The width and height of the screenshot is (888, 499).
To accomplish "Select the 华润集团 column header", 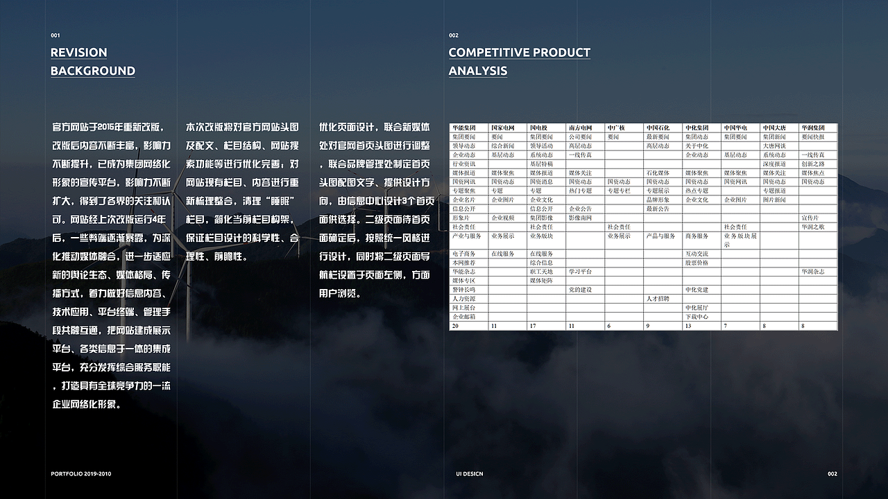I will point(818,128).
